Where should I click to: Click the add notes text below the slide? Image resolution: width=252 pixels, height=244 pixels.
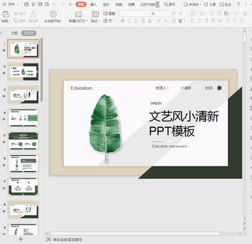point(67,240)
